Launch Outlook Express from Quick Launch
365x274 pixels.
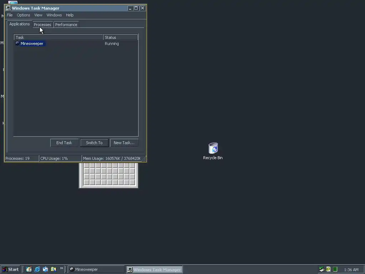(x=45, y=269)
